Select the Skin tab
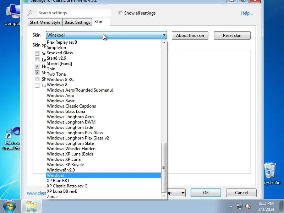Viewport: 284px width, 213px height. pos(101,22)
